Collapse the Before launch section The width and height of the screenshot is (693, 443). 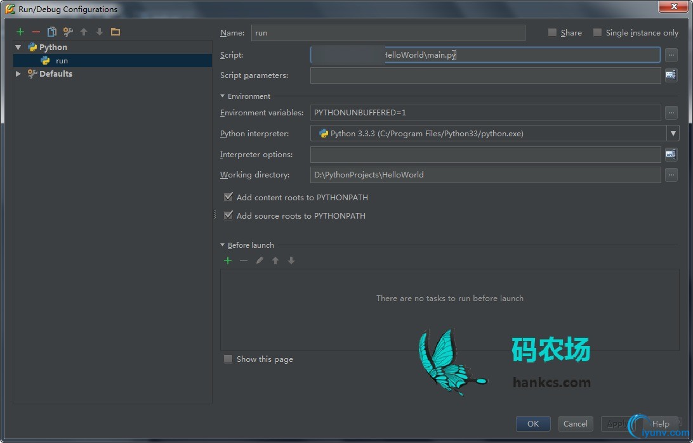(x=222, y=245)
